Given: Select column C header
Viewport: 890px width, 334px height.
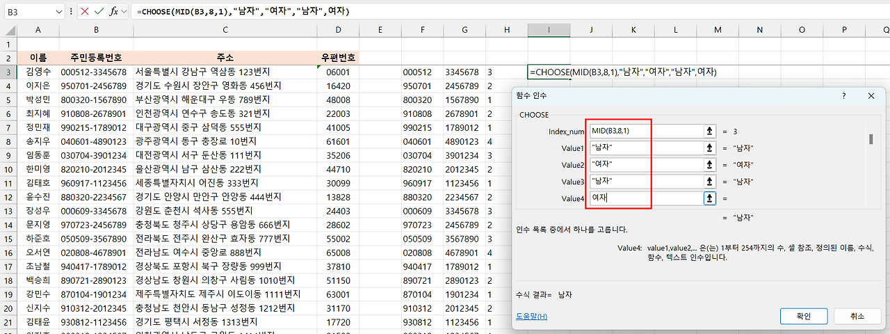Looking at the screenshot, I should coord(225,29).
